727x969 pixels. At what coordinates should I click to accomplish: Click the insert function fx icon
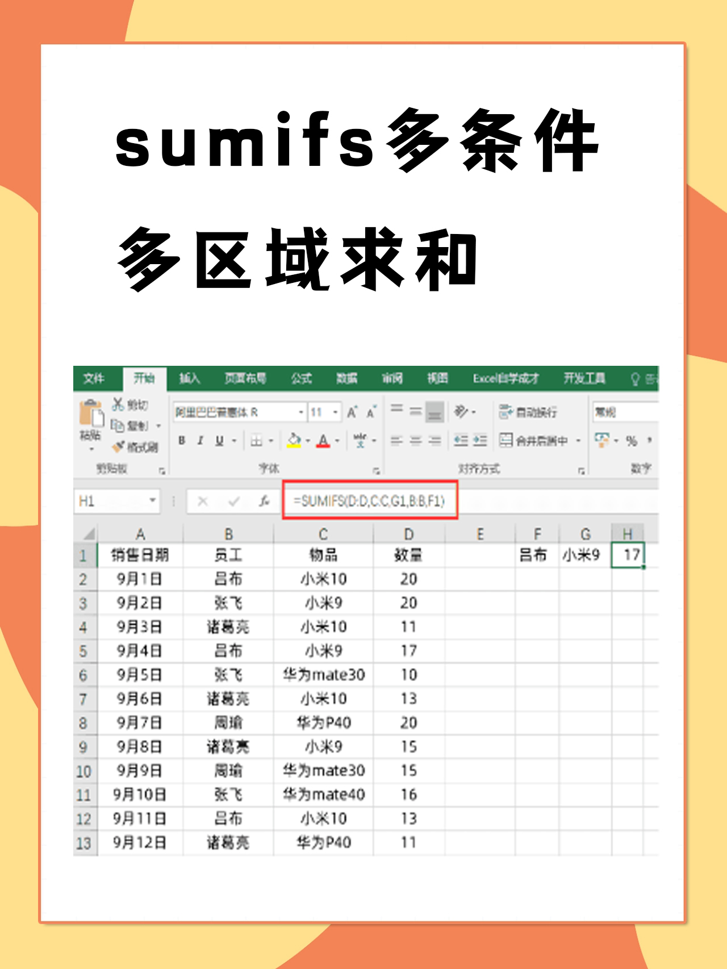pyautogui.click(x=264, y=501)
